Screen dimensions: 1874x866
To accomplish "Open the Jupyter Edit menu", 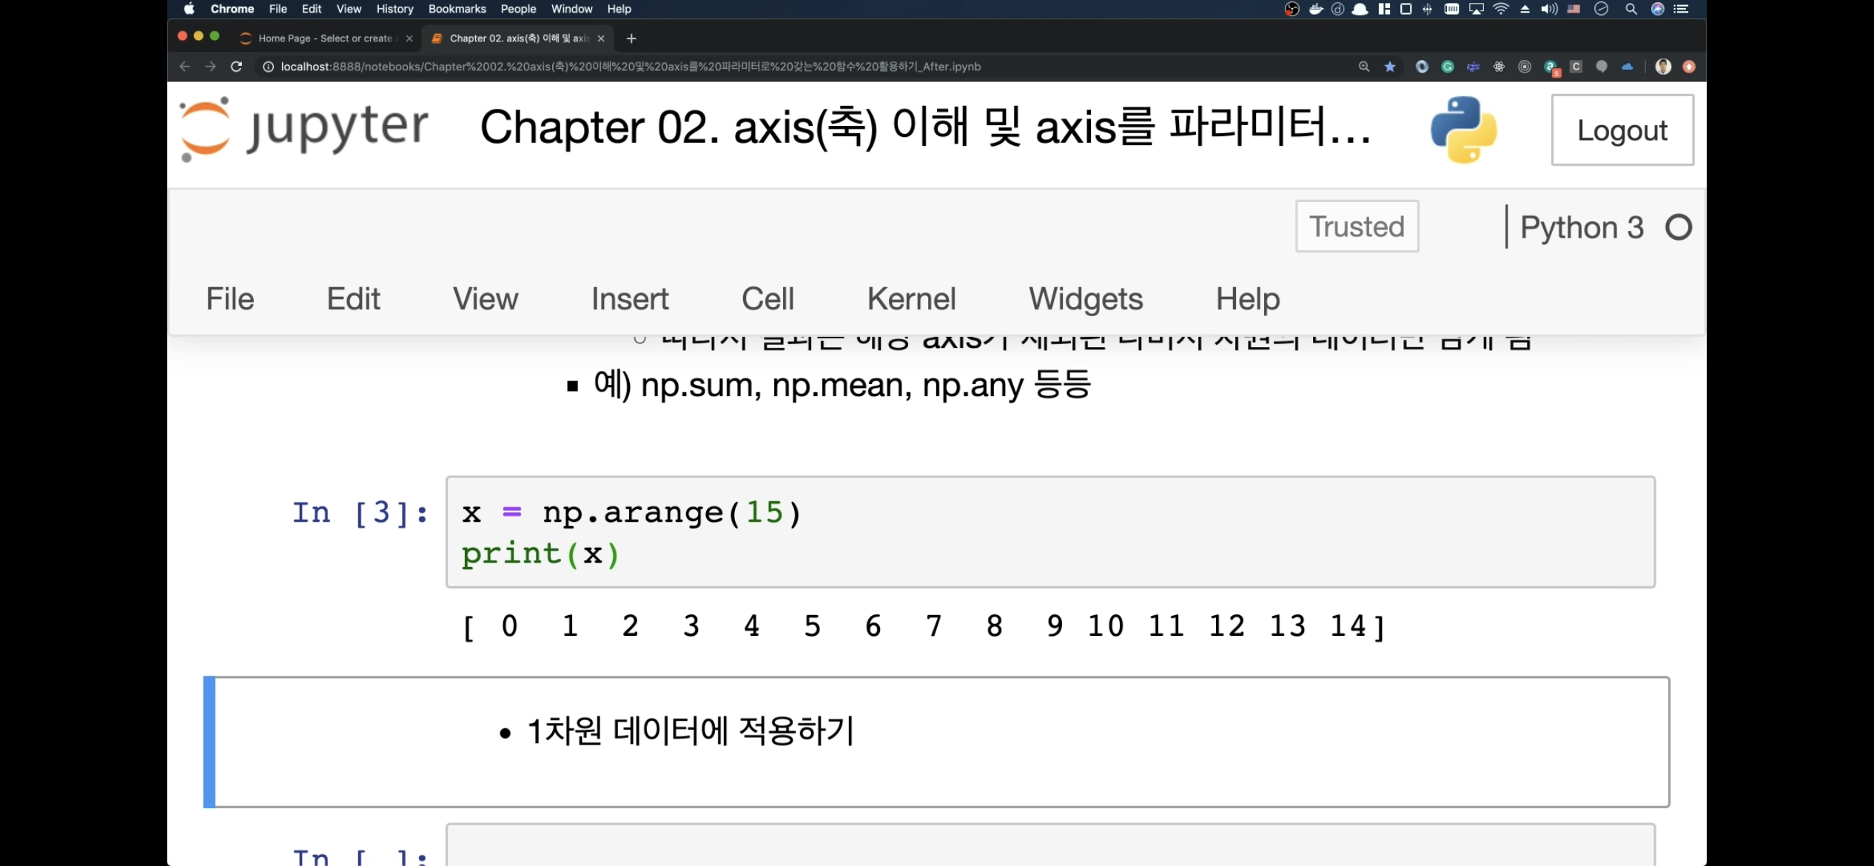I will pyautogui.click(x=354, y=299).
